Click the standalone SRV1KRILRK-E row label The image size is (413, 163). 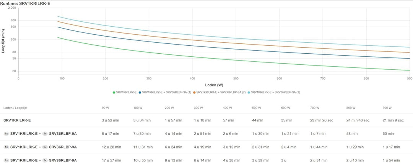[x=17, y=120]
